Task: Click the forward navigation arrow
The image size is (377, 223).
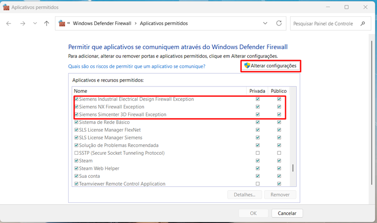Action: coord(22,24)
